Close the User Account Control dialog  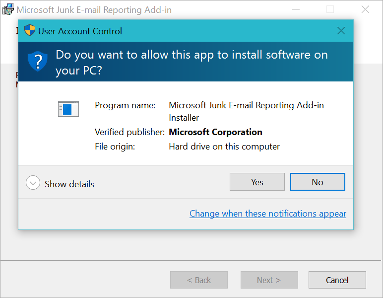pos(341,31)
